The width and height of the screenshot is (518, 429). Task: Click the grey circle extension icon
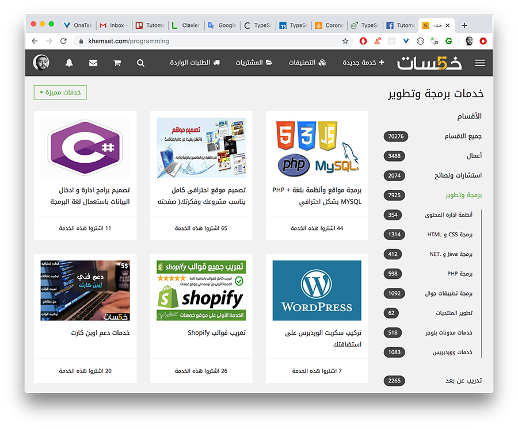[420, 41]
